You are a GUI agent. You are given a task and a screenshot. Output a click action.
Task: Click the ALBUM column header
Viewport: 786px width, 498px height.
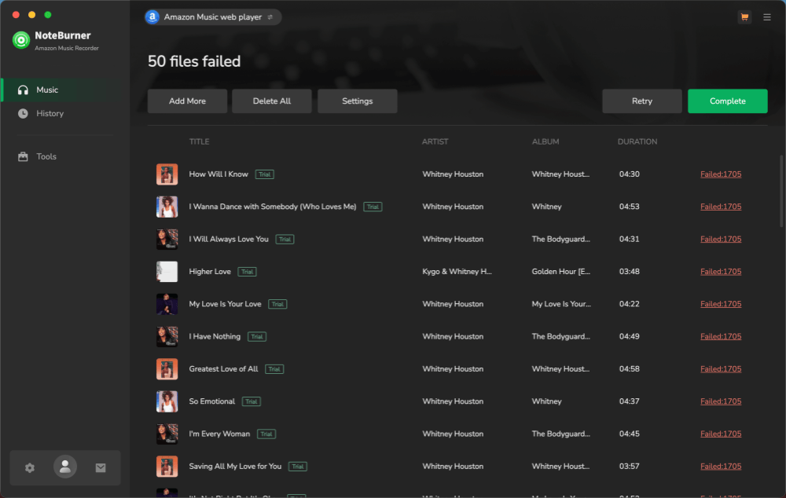point(545,142)
